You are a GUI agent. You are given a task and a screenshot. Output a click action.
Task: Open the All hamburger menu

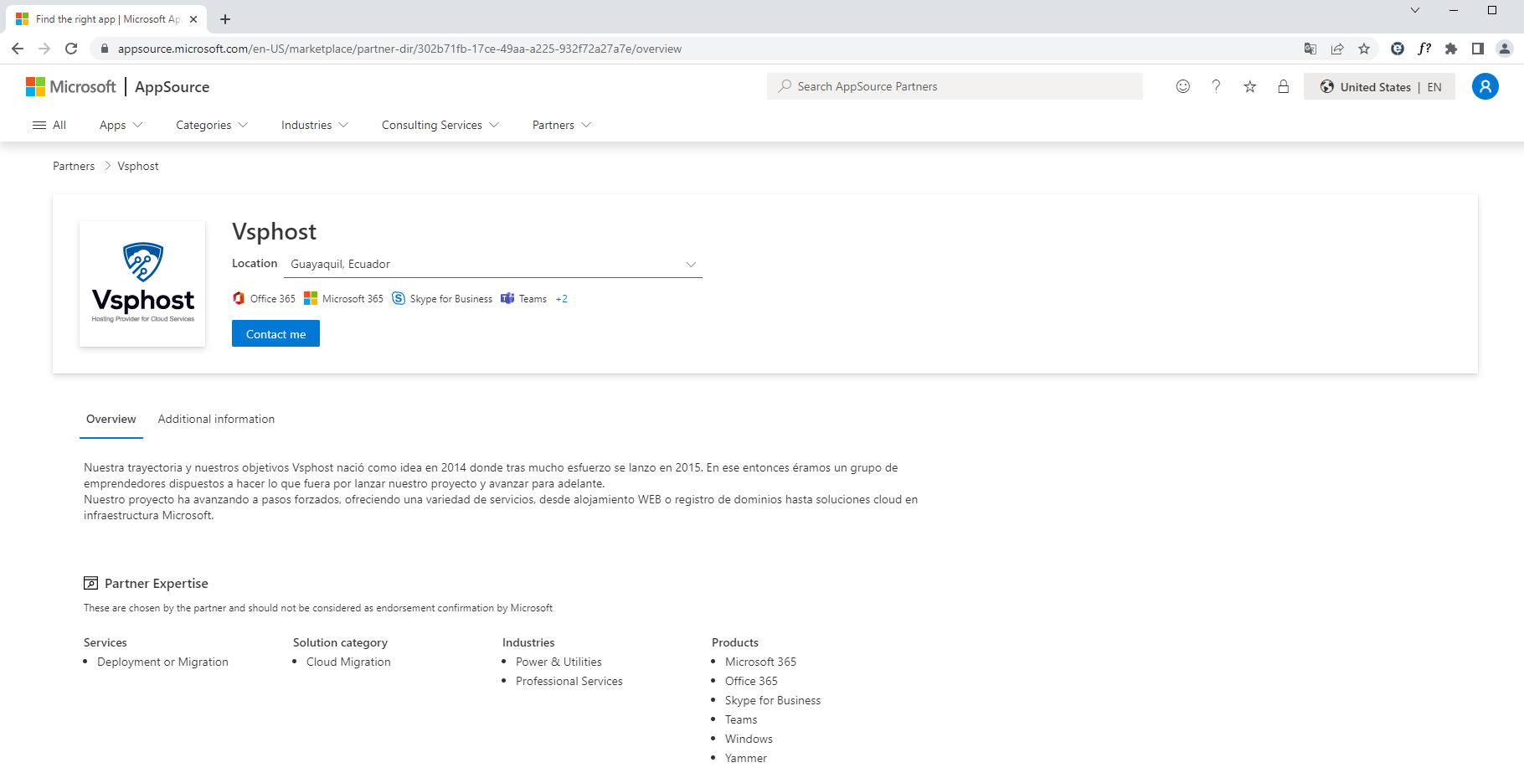click(x=49, y=125)
